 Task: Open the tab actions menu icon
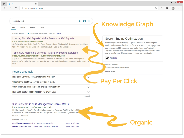(x=4, y=4)
